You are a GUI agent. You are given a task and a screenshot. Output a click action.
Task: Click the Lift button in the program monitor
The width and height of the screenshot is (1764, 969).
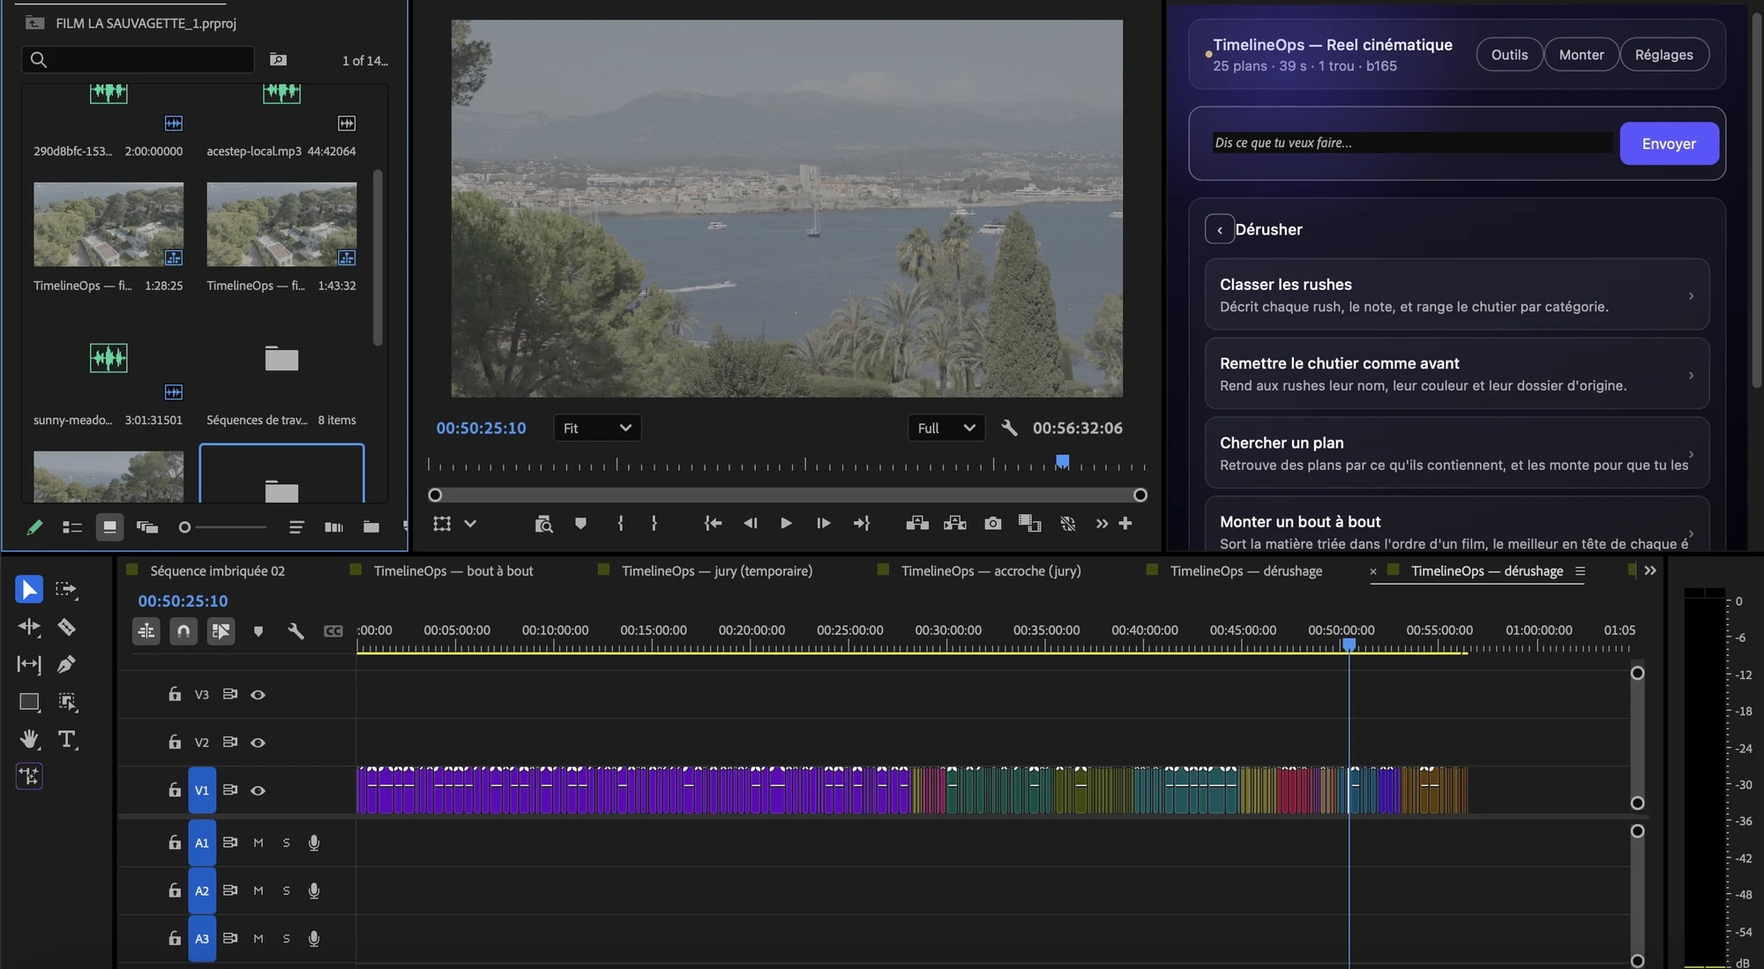click(x=917, y=524)
